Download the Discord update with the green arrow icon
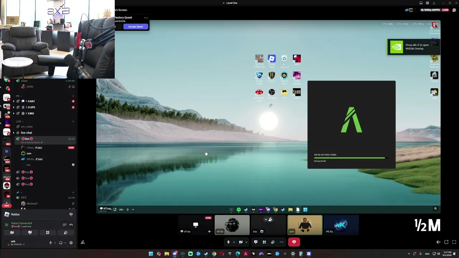The width and height of the screenshot is (459, 258). click(434, 3)
